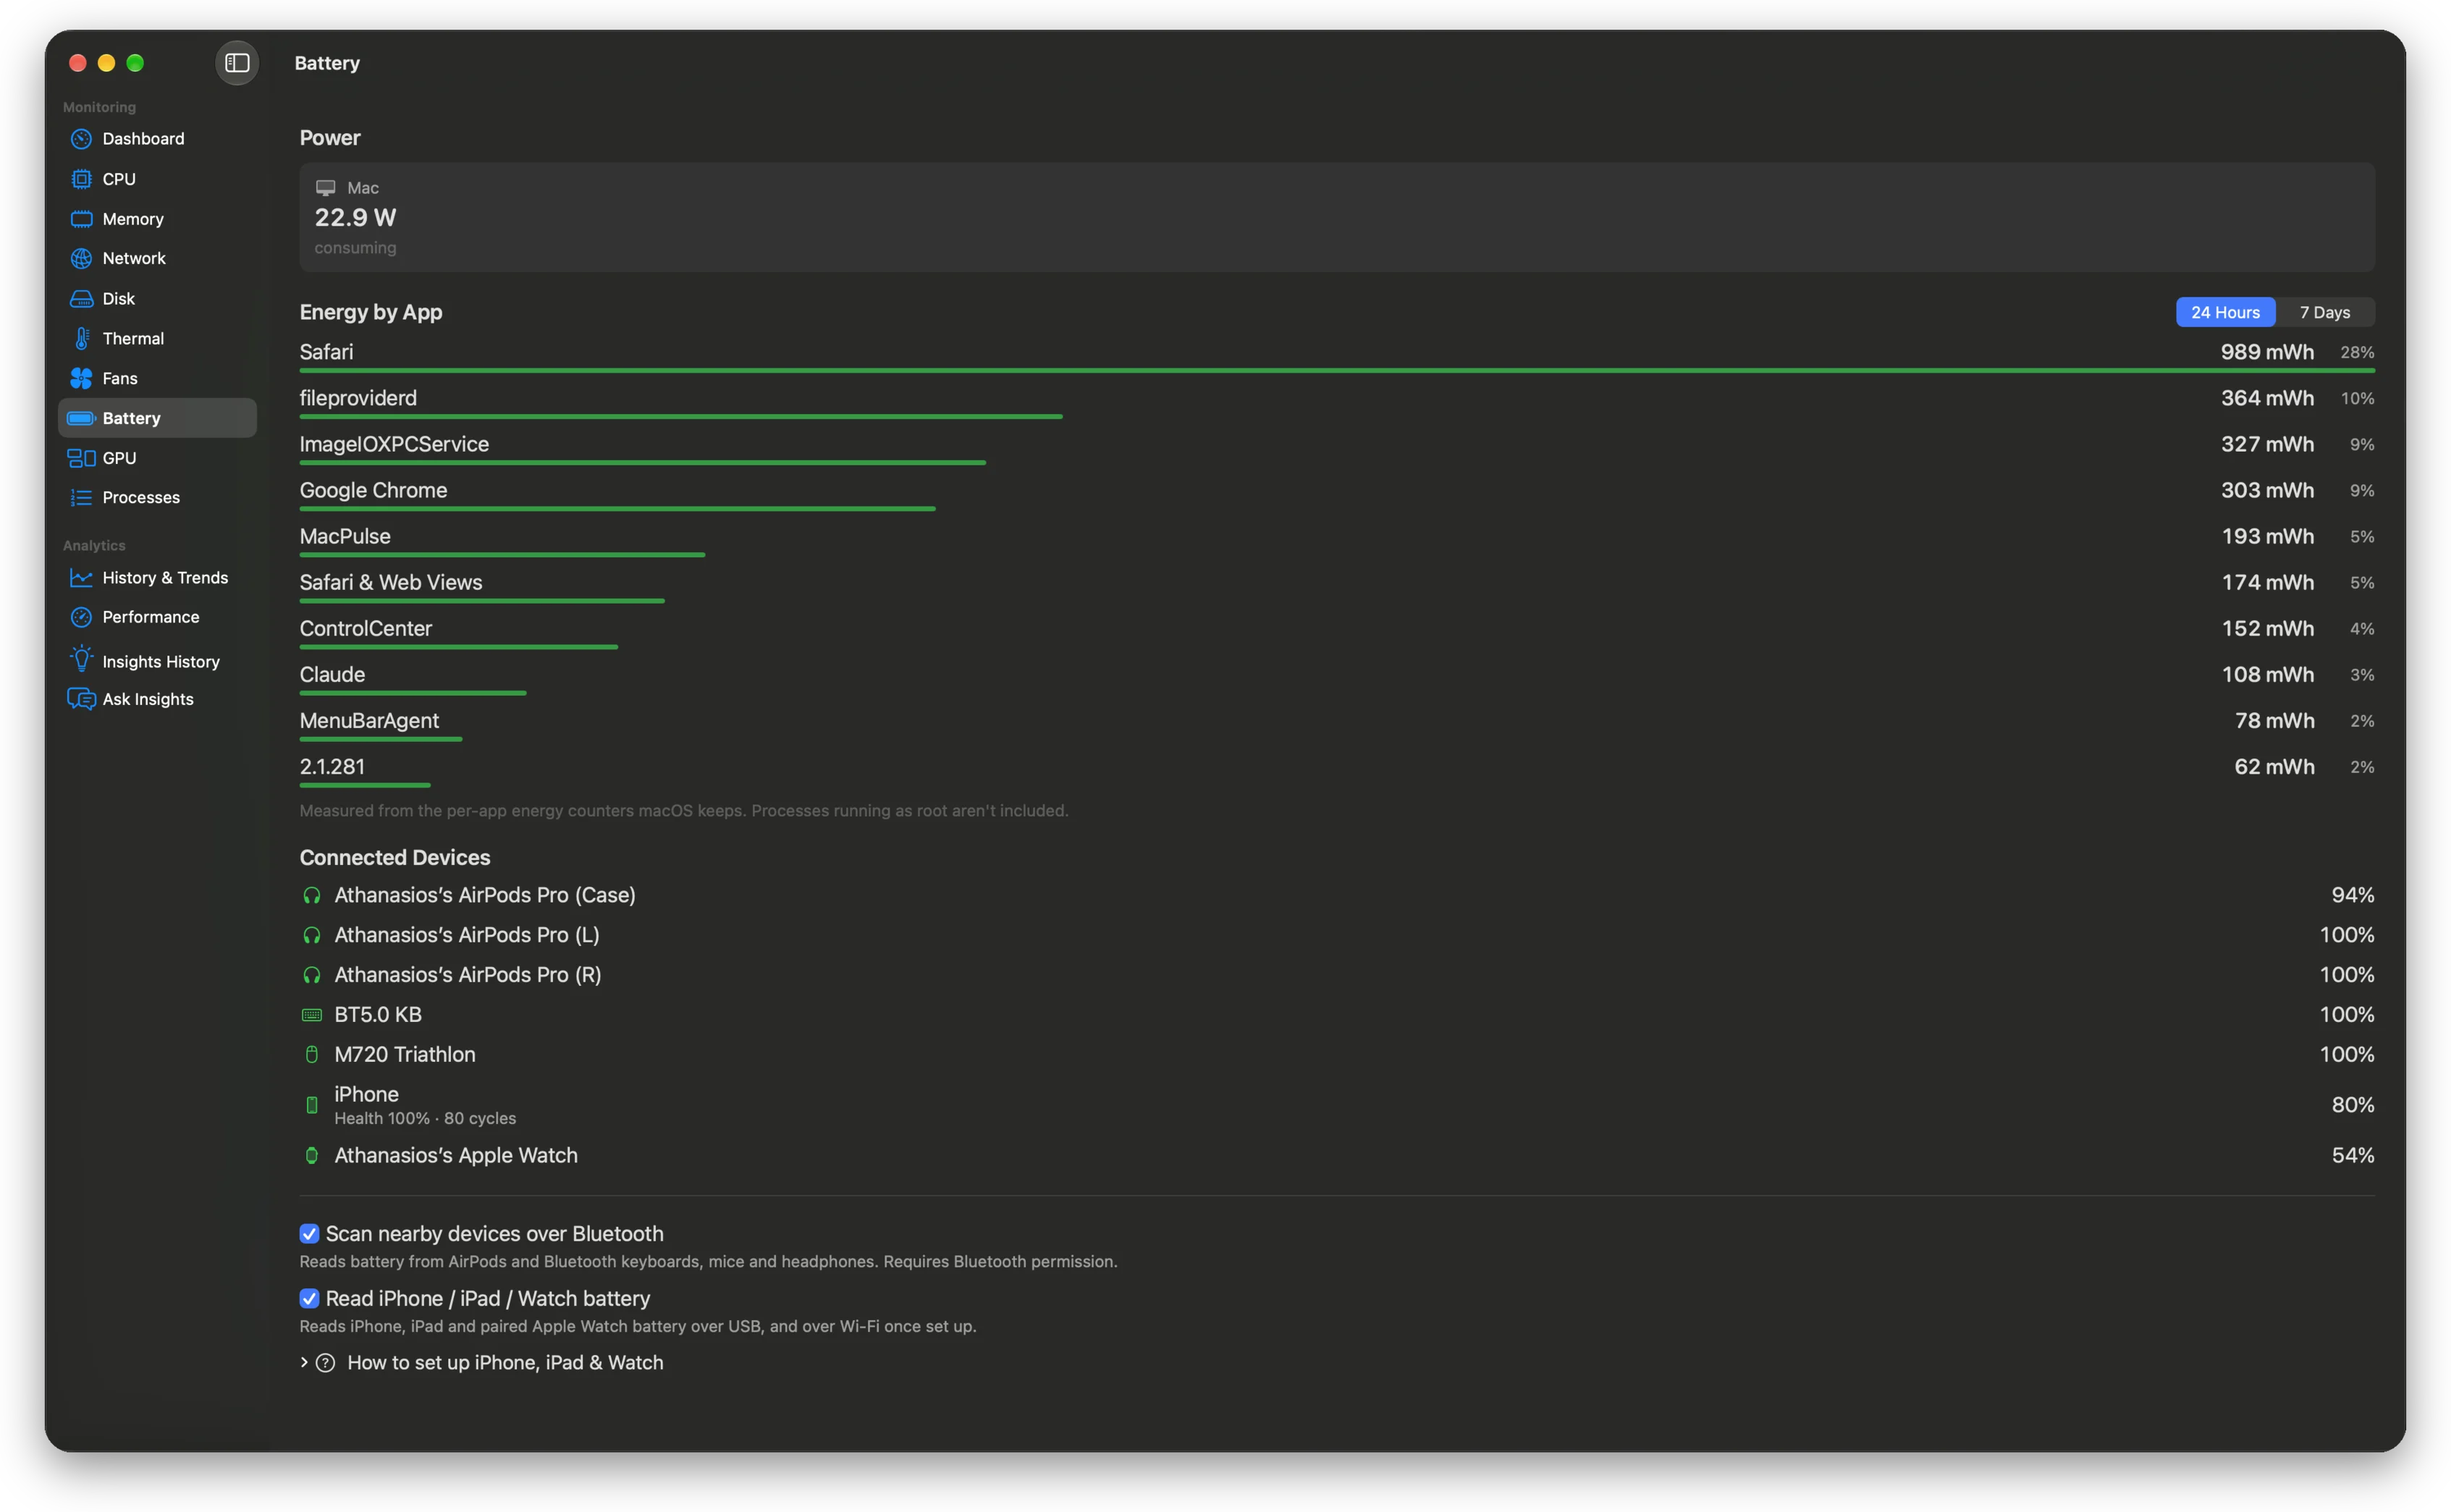The width and height of the screenshot is (2451, 1512).
Task: Click the AirPods Pro (L) headphone icon
Action: (312, 935)
